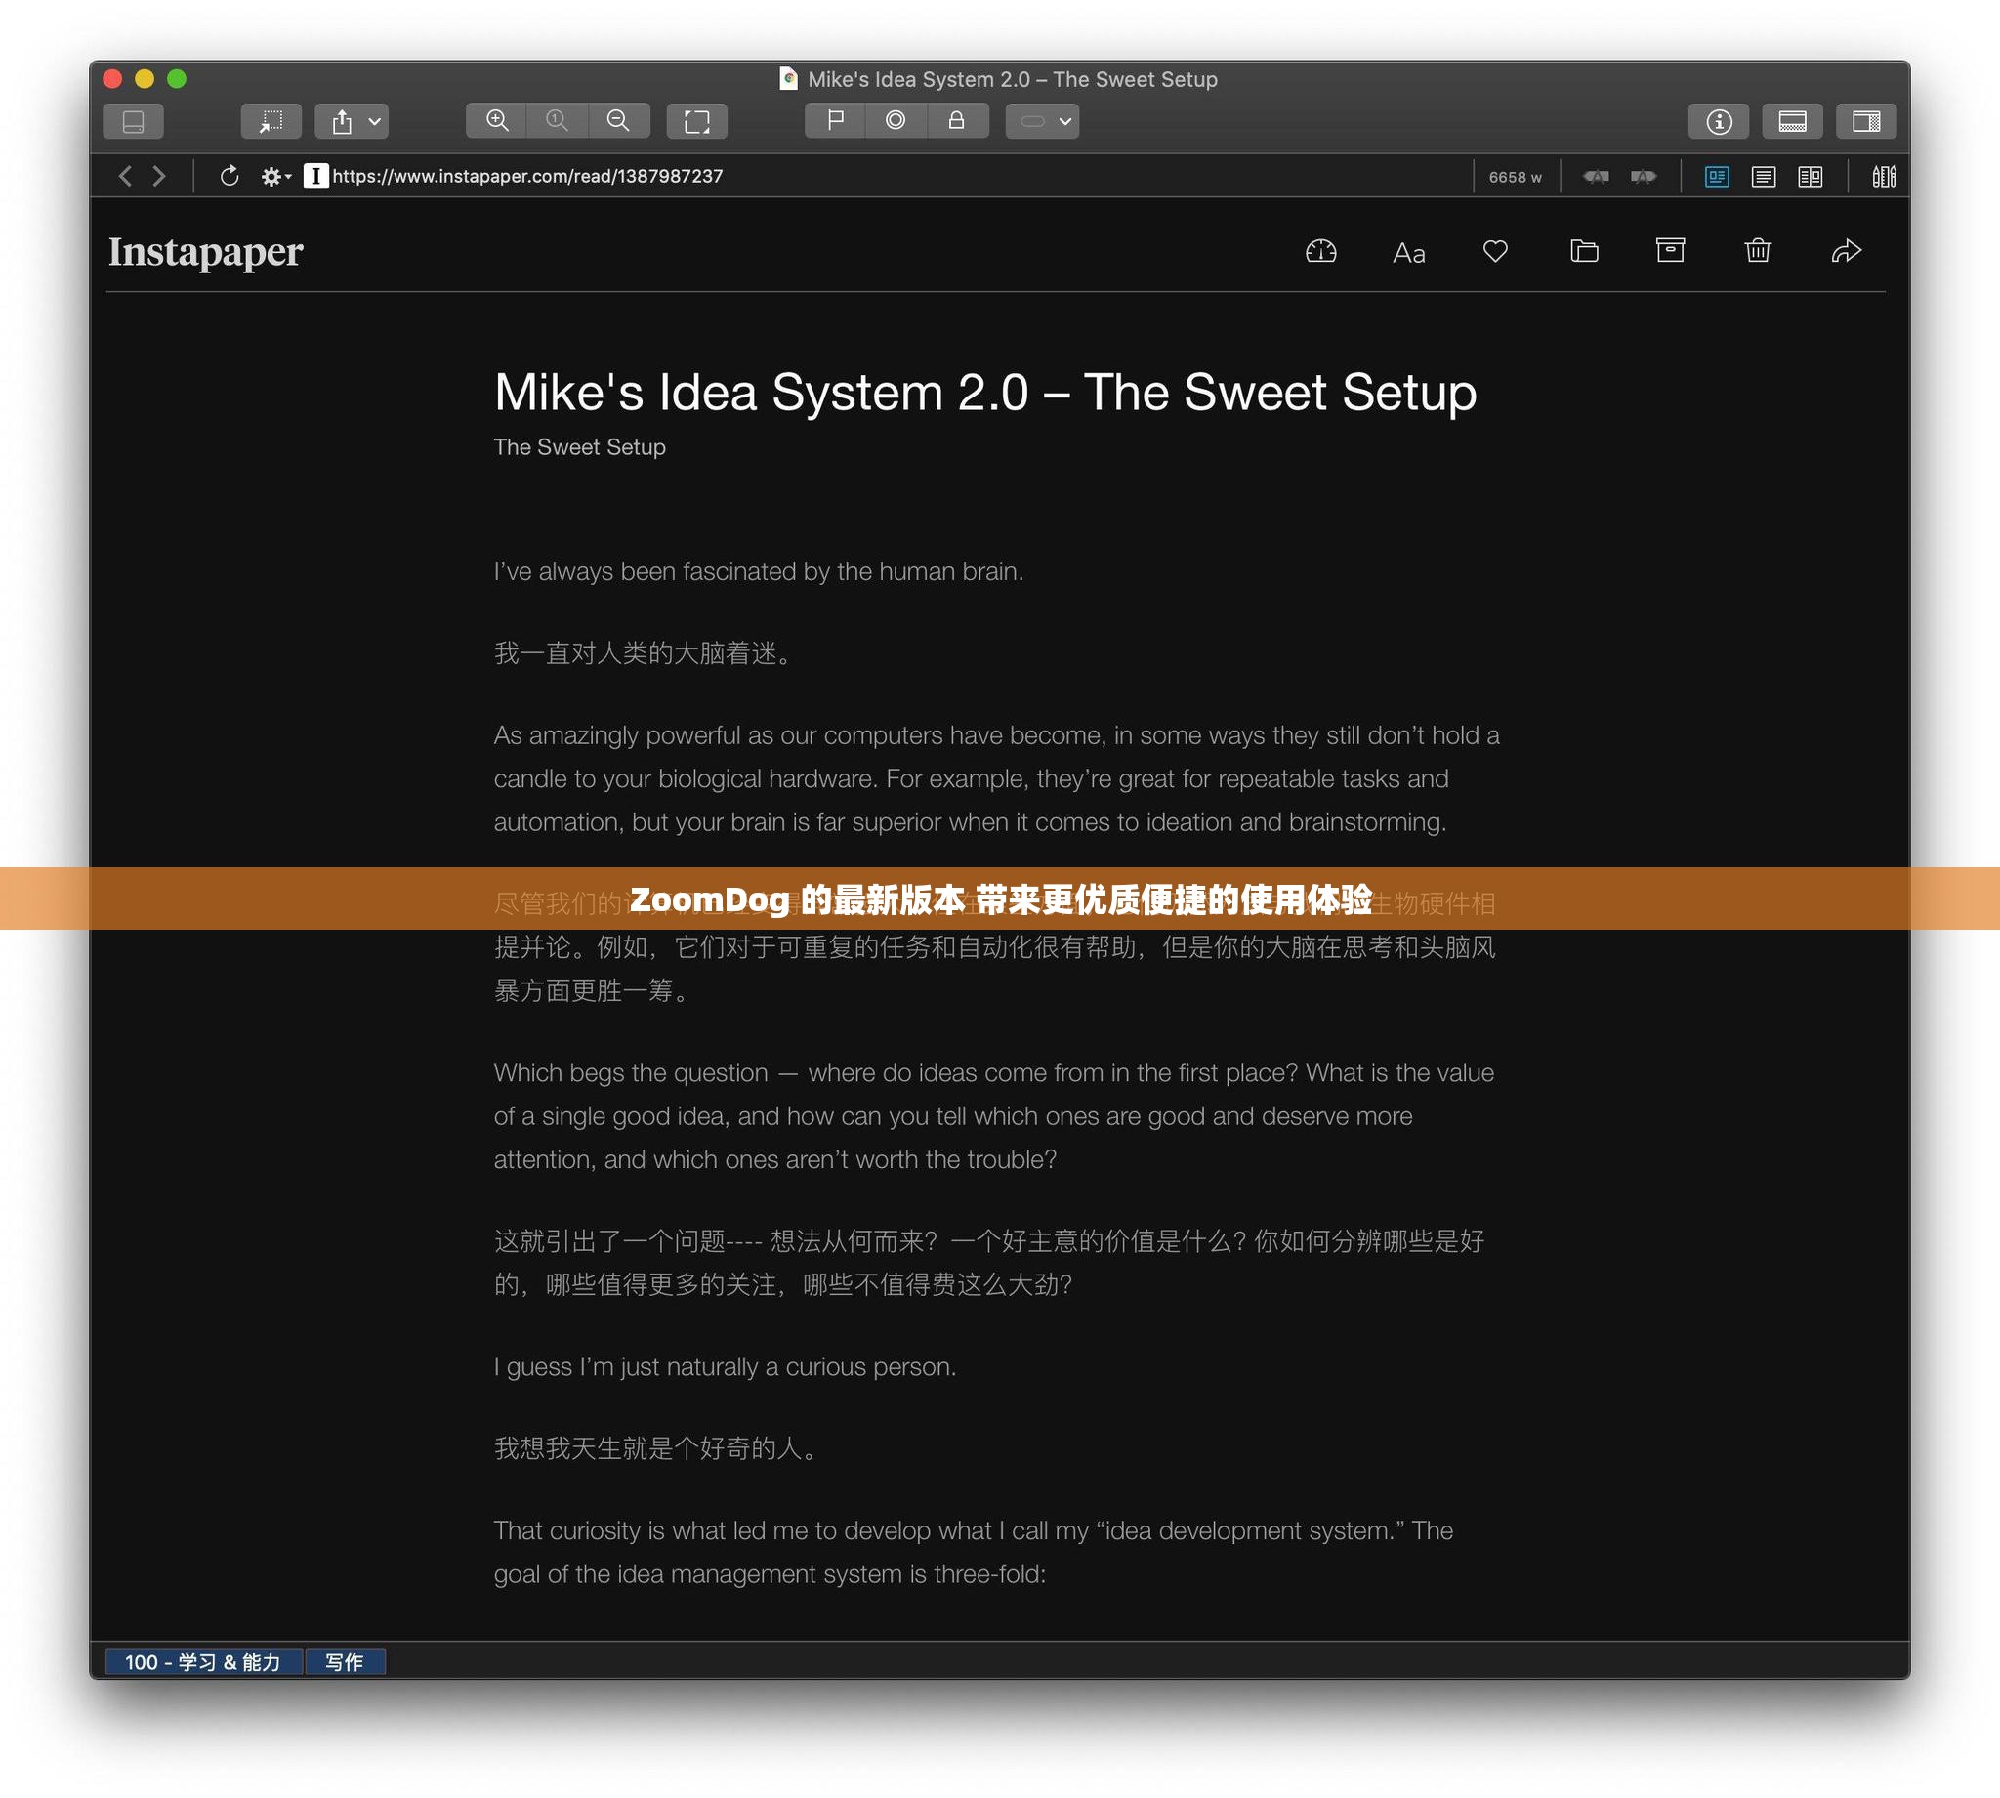Zoom out with the magnifier minus icon
This screenshot has height=1798, width=2000.
(x=618, y=120)
